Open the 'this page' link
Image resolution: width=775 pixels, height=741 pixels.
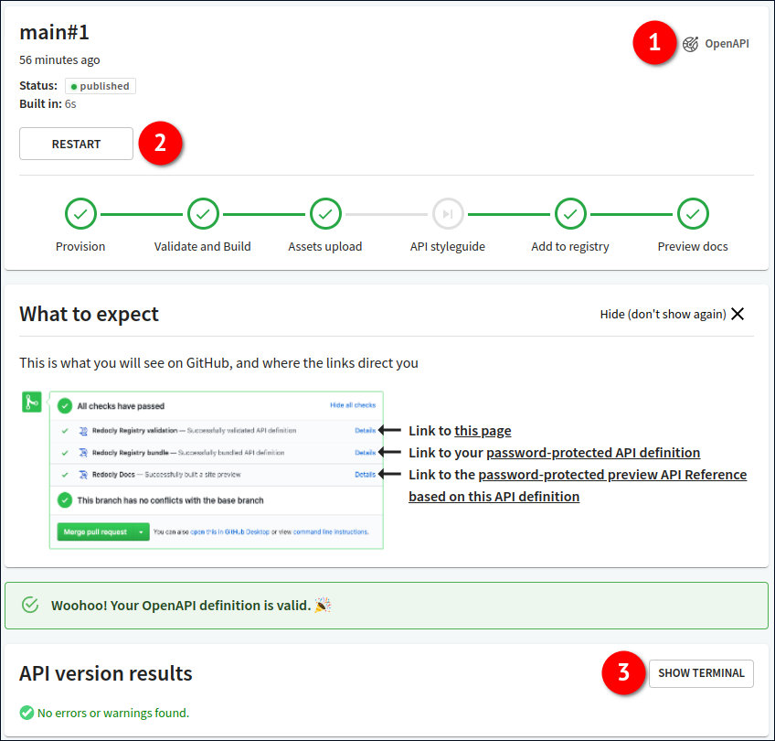point(483,431)
